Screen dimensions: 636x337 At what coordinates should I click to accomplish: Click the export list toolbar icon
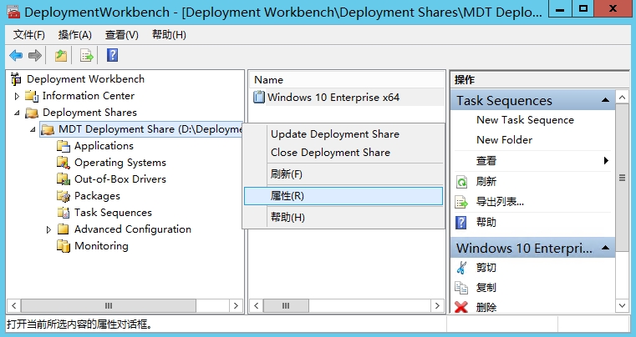[x=87, y=56]
